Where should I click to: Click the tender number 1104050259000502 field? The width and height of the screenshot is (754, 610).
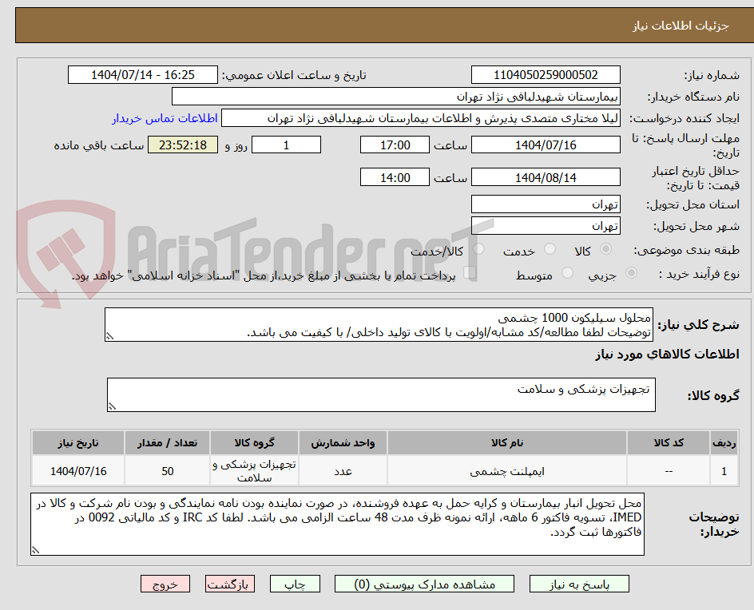point(546,74)
